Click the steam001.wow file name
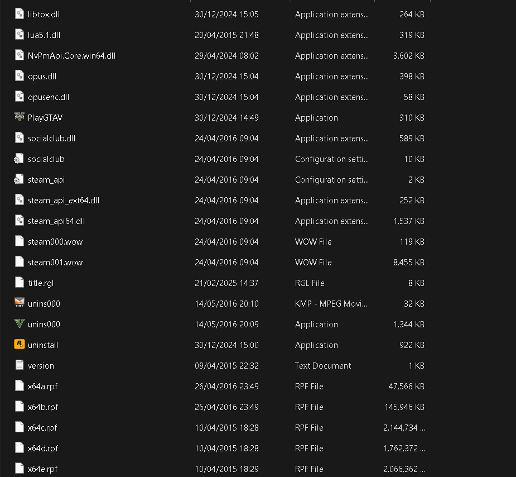This screenshot has width=516, height=477. (x=55, y=262)
